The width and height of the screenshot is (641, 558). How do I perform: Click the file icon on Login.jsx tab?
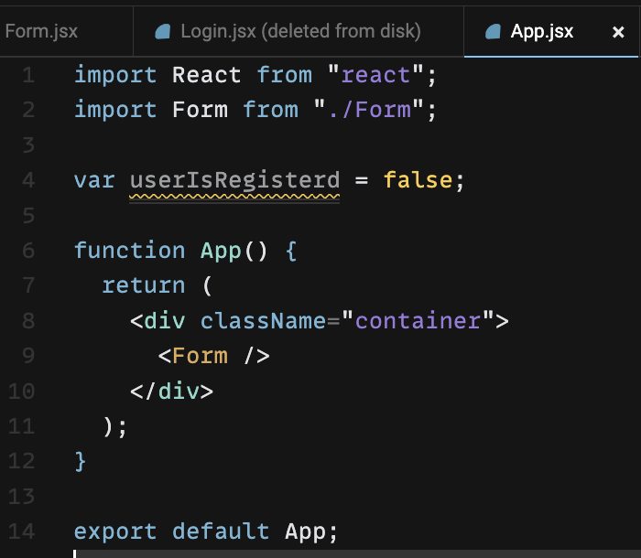tap(163, 31)
